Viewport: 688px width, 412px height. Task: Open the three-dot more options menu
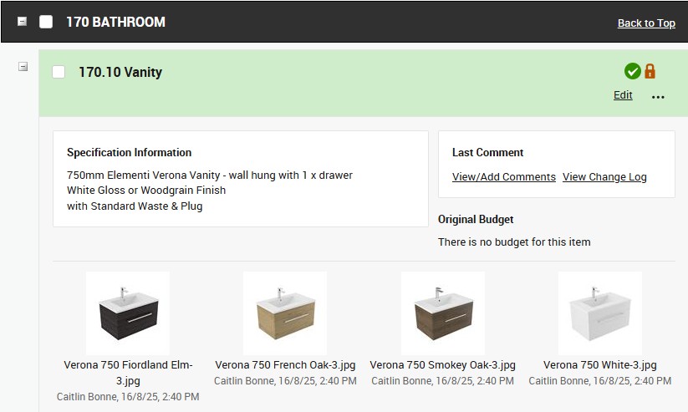click(x=658, y=97)
